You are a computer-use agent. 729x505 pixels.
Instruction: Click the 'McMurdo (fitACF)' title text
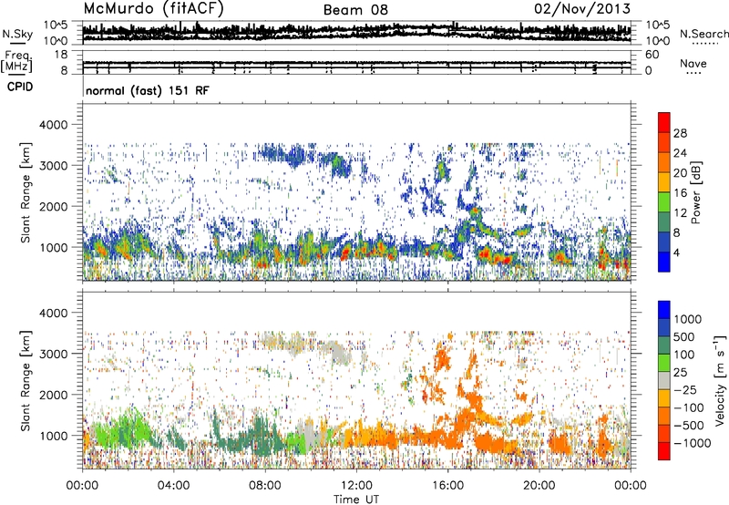tap(154, 9)
